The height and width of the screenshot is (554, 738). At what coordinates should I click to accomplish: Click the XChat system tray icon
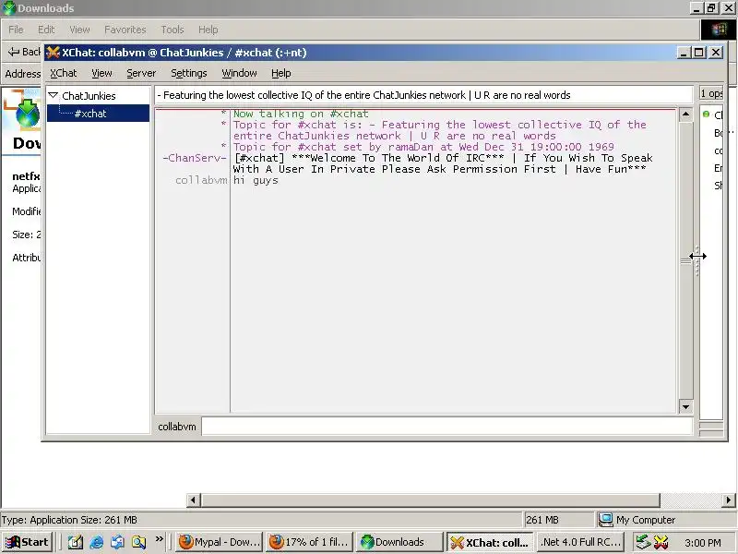(661, 542)
